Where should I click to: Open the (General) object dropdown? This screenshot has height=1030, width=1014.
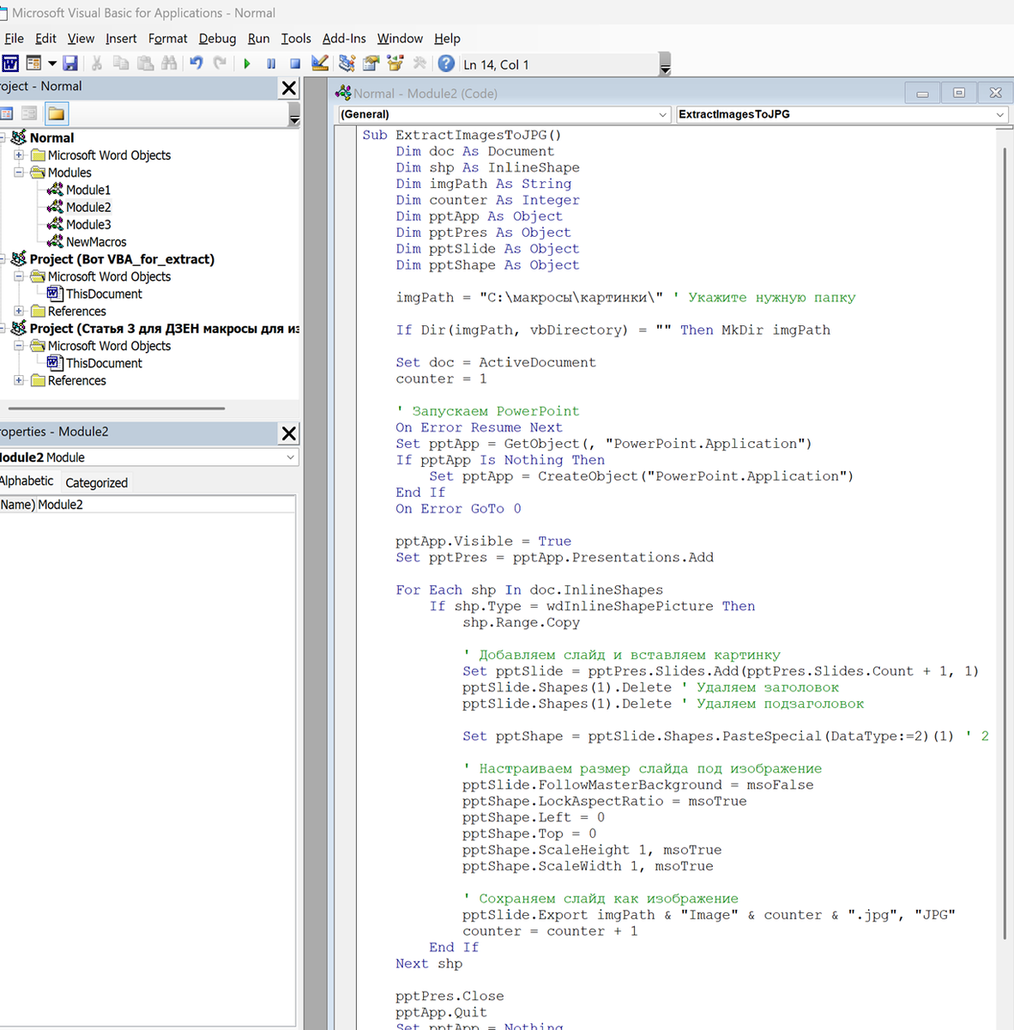pyautogui.click(x=663, y=114)
